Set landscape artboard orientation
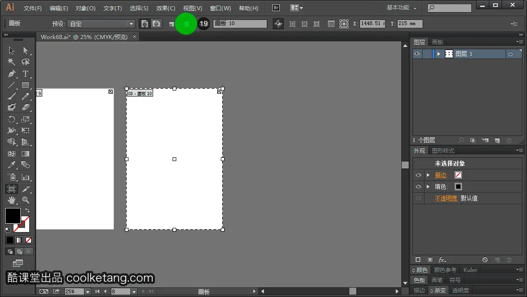The image size is (527, 297). tap(156, 24)
